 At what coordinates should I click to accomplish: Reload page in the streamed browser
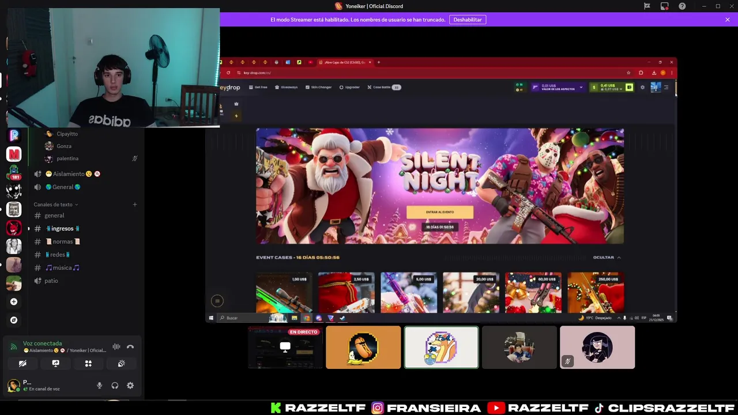coord(228,73)
